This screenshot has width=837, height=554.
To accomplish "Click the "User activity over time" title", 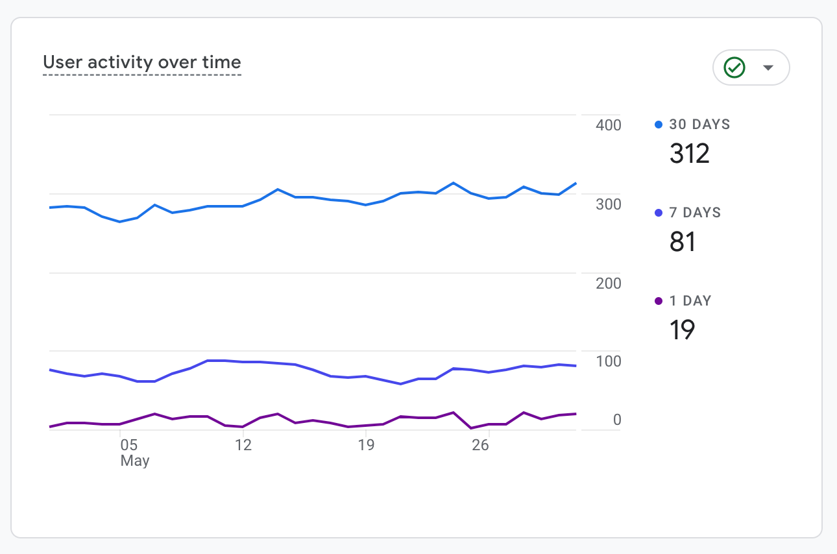I will pos(142,63).
